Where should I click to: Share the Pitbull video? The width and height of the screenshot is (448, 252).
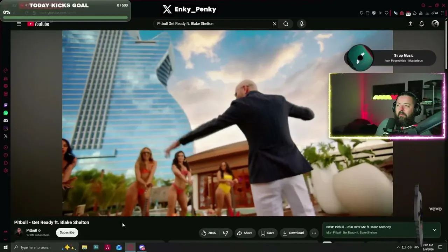(x=244, y=233)
